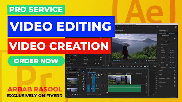
Task: Click the Extract button in Program Monitor
Action: pos(148,66)
